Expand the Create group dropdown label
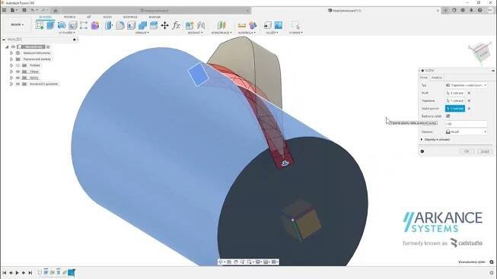This screenshot has width=497, height=279. click(x=66, y=33)
